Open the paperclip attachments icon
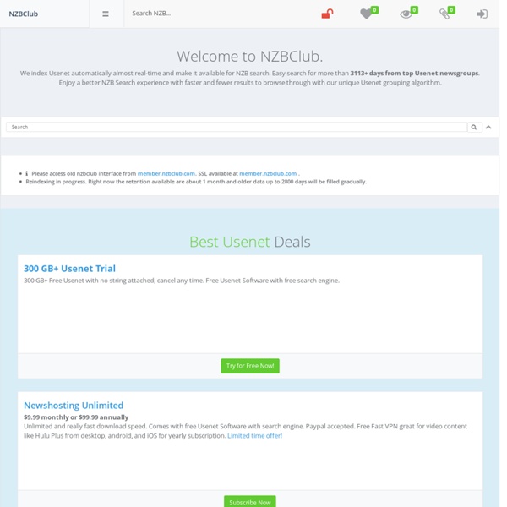Screen dimensions: 507x507 444,14
